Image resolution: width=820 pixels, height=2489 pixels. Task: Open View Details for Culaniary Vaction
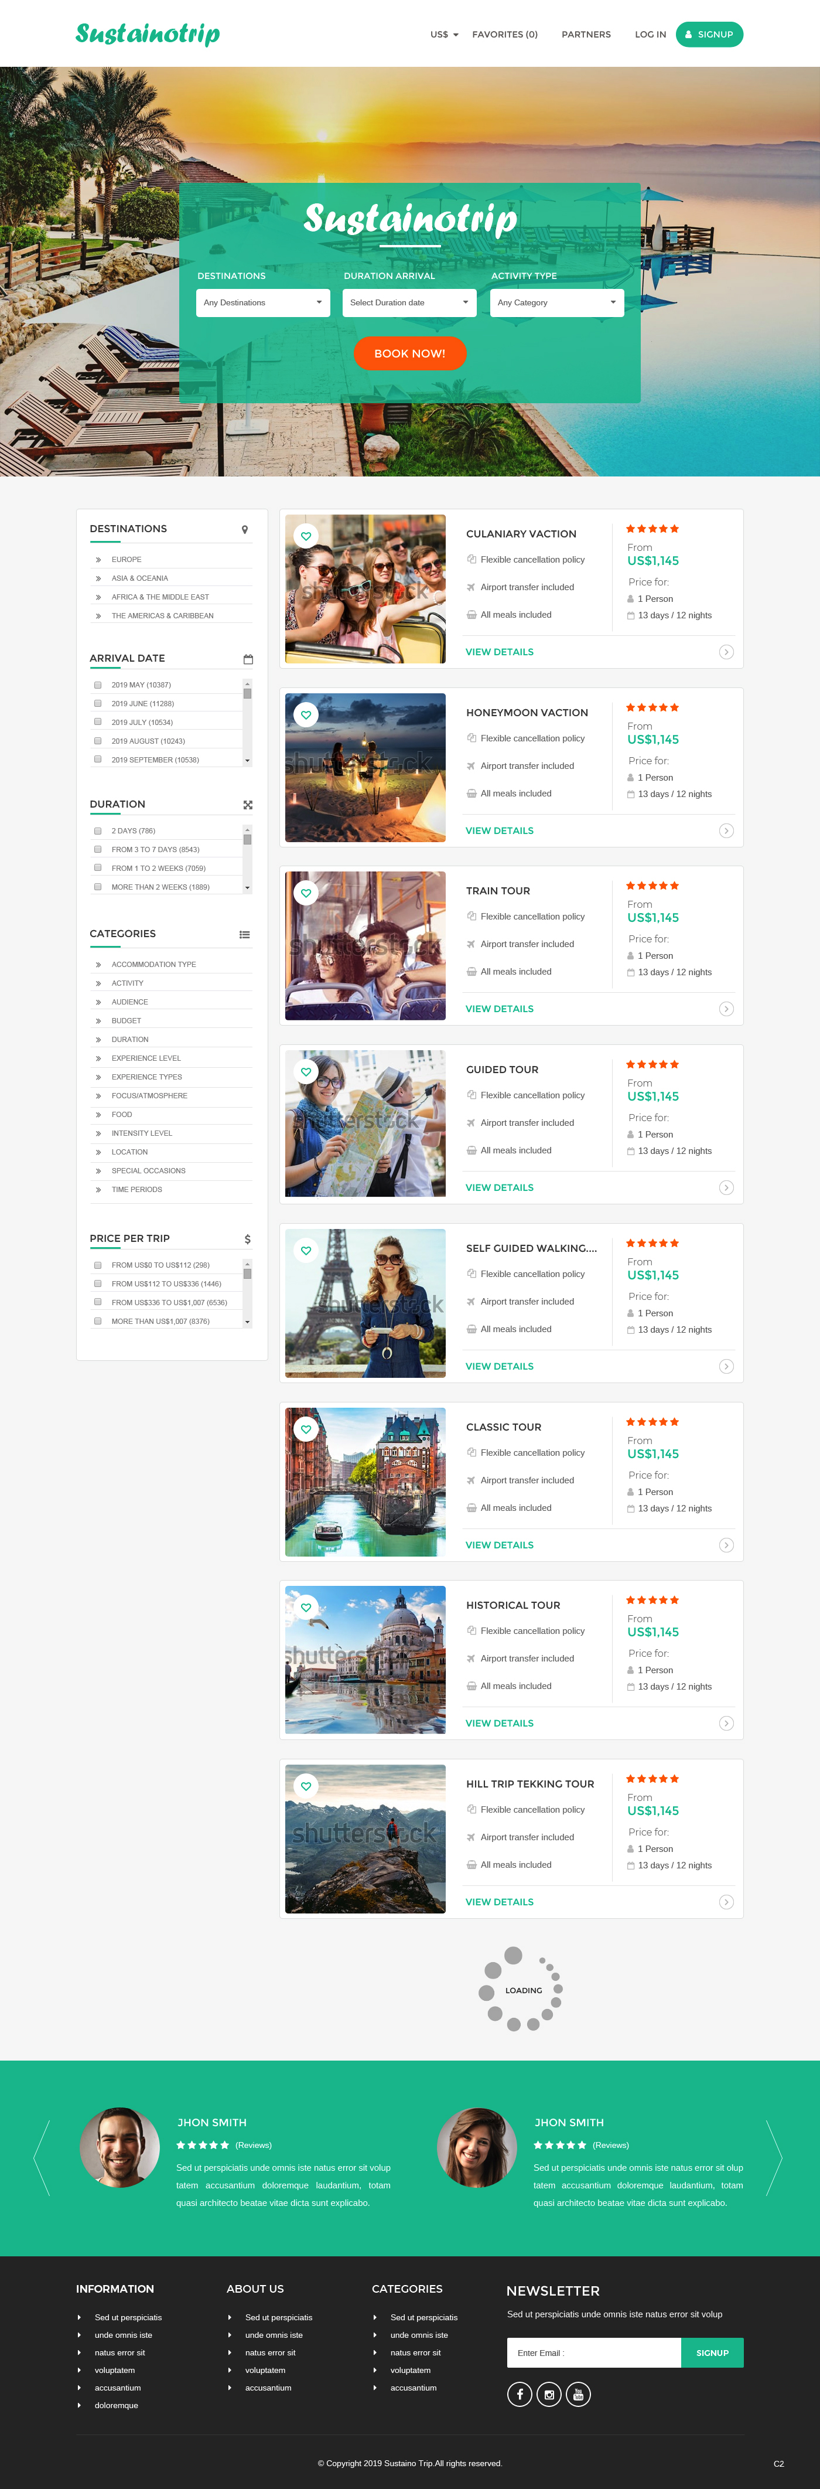click(500, 652)
